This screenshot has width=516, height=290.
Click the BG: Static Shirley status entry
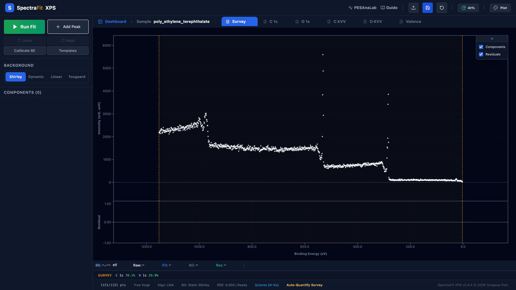195,285
